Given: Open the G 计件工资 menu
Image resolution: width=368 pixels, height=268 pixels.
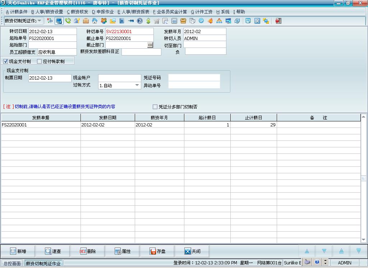Looking at the screenshot, I should 202,12.
